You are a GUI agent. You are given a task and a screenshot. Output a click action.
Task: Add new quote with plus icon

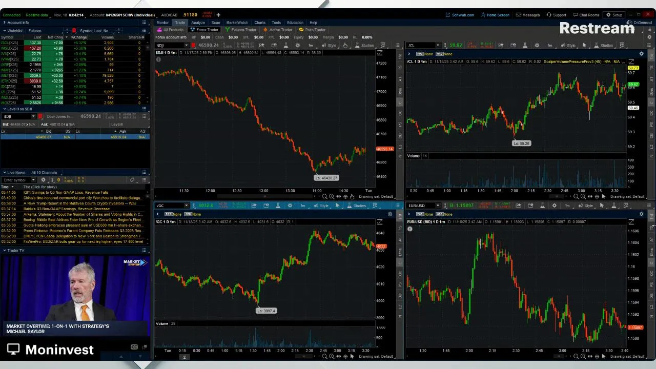[x=218, y=15]
